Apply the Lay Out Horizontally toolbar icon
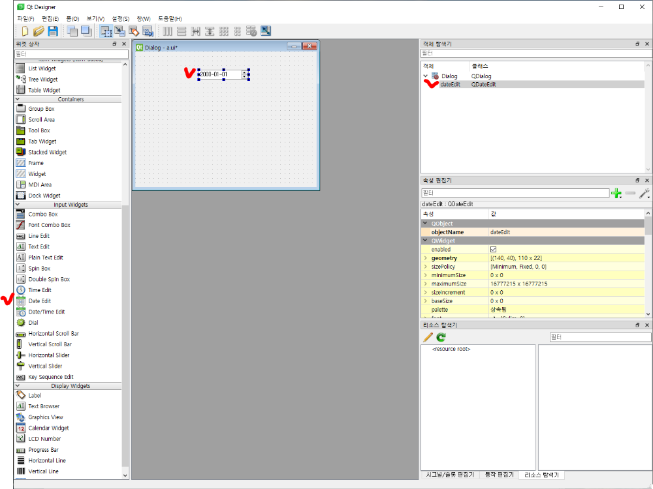The height and width of the screenshot is (489, 653). (167, 31)
